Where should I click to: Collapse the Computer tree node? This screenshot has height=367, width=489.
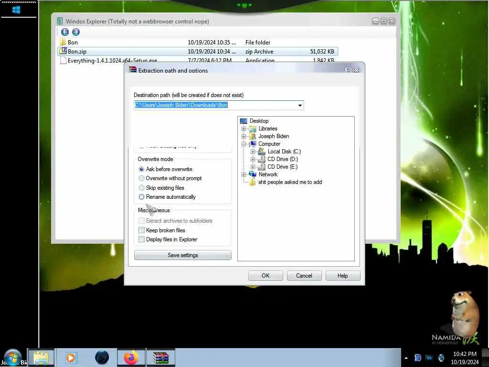tap(244, 144)
